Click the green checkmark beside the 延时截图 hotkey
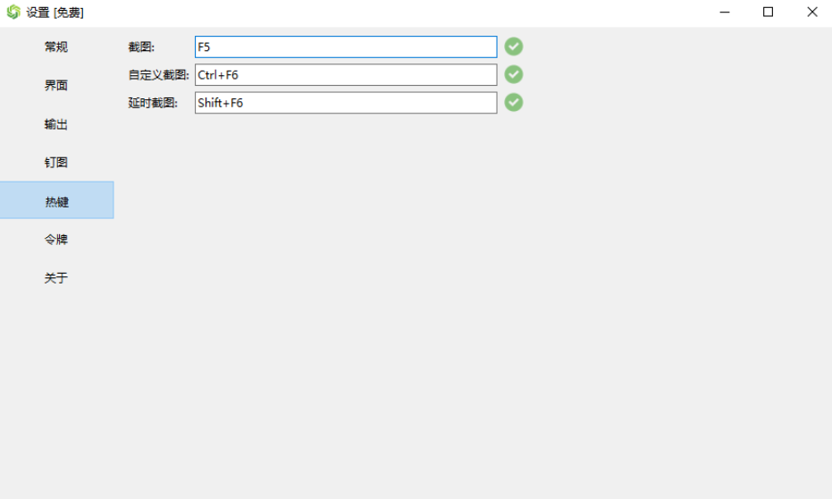Image resolution: width=832 pixels, height=499 pixels. tap(513, 102)
